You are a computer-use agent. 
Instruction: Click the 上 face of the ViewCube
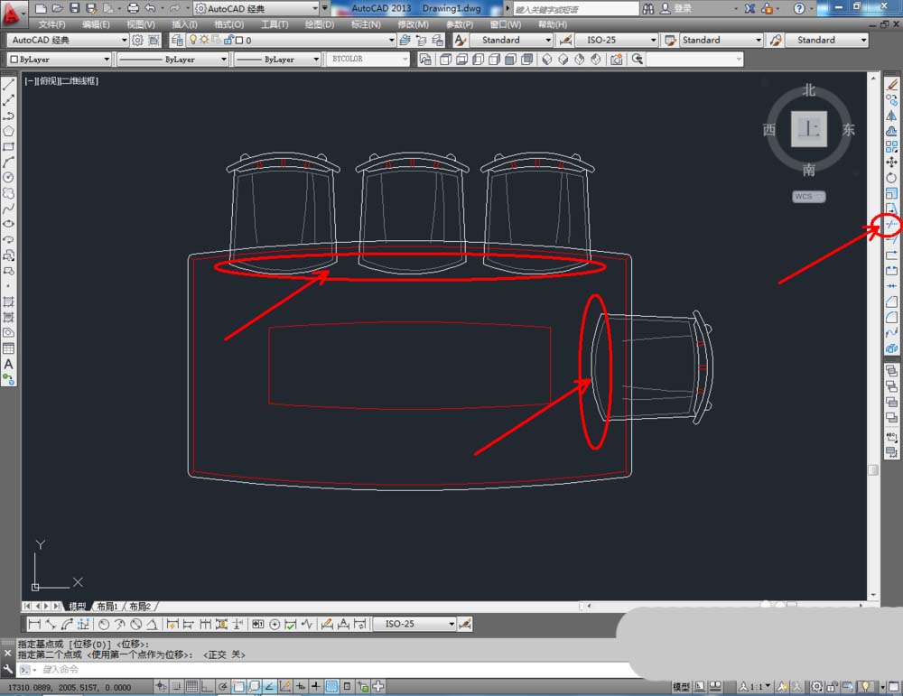pyautogui.click(x=808, y=129)
